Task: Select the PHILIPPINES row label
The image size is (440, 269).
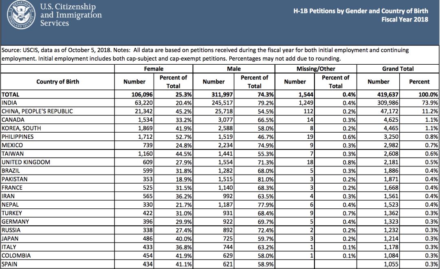Action: [18, 137]
